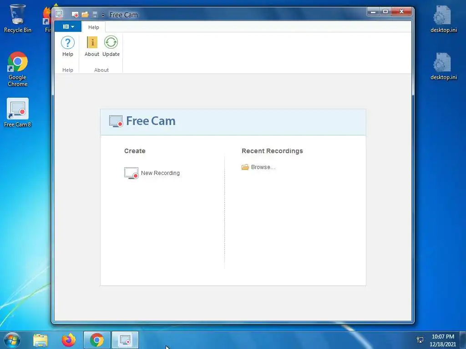
Task: Click the Free Cam logo in the banner
Action: 142,121
